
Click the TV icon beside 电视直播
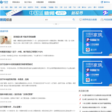tap(102, 20)
